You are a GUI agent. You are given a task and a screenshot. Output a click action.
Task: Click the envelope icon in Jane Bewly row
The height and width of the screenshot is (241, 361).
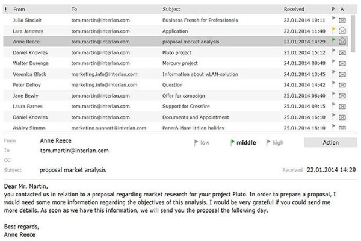342,96
